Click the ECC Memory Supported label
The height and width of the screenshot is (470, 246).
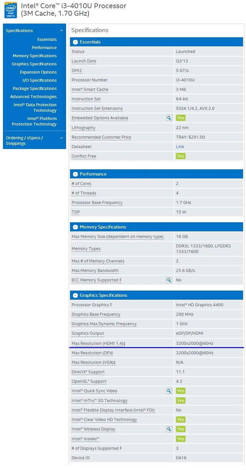click(97, 280)
